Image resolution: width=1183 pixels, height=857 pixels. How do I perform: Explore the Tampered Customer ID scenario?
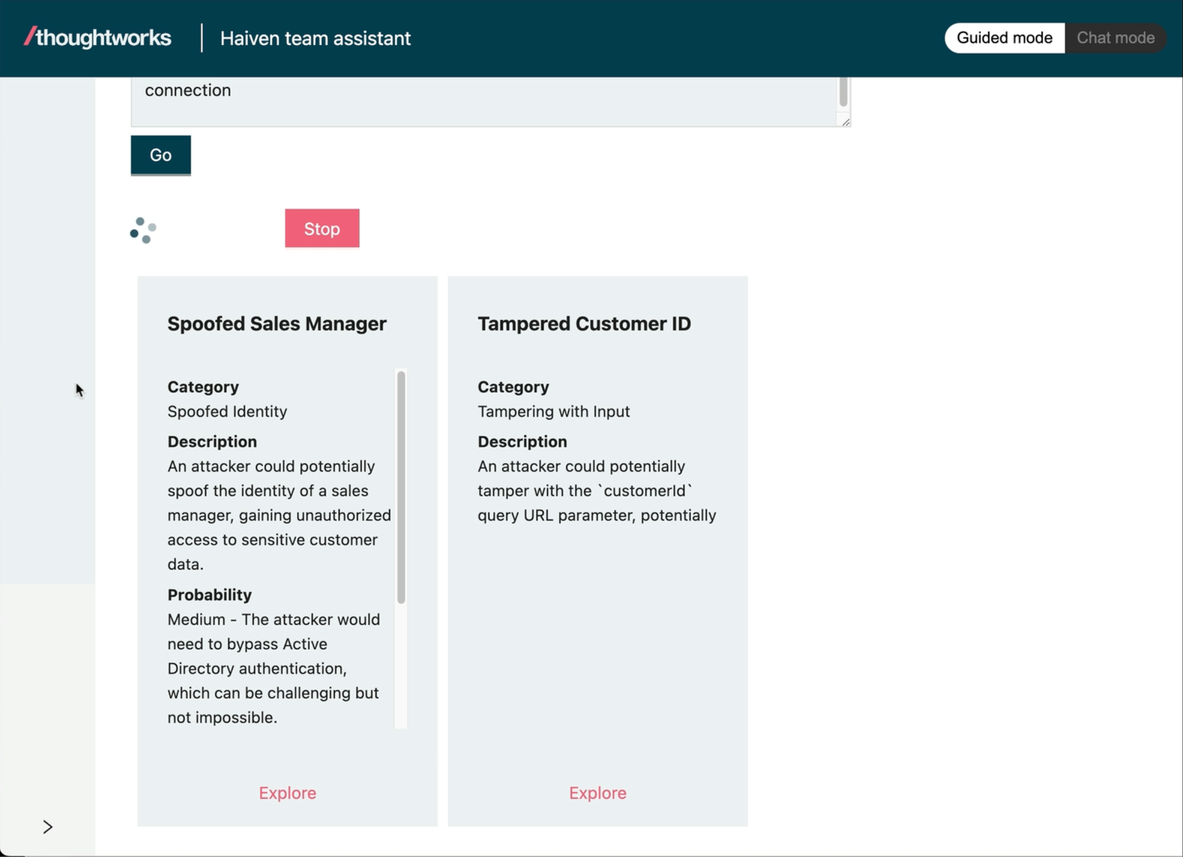(597, 793)
